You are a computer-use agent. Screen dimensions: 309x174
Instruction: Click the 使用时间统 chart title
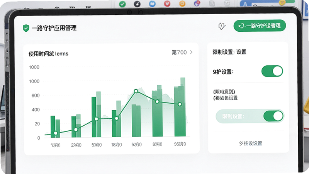(49, 54)
